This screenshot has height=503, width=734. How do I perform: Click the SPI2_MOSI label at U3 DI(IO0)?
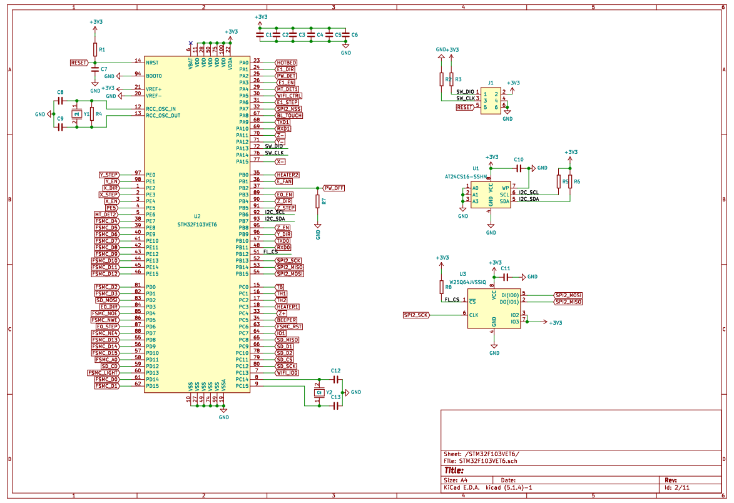click(568, 295)
